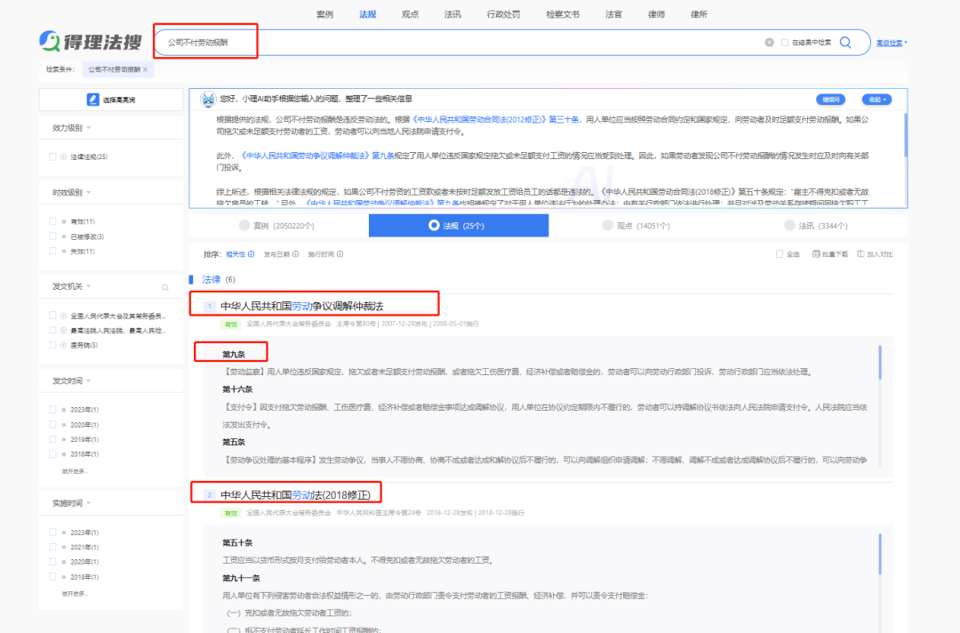
Task: Click the sort arrow icon beside 相关性
Action: (x=251, y=254)
